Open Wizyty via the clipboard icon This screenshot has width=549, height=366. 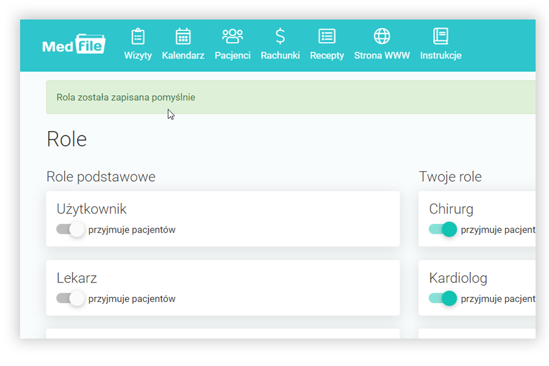(x=138, y=37)
